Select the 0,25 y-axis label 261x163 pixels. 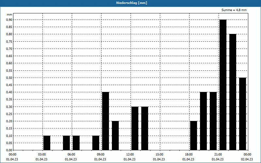click(x=9, y=114)
